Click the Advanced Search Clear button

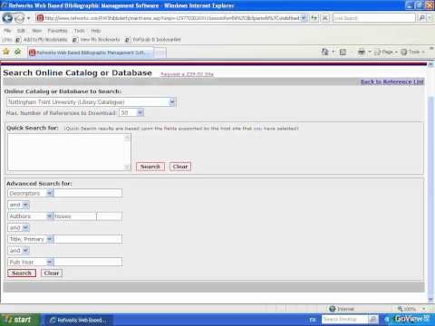tap(52, 273)
